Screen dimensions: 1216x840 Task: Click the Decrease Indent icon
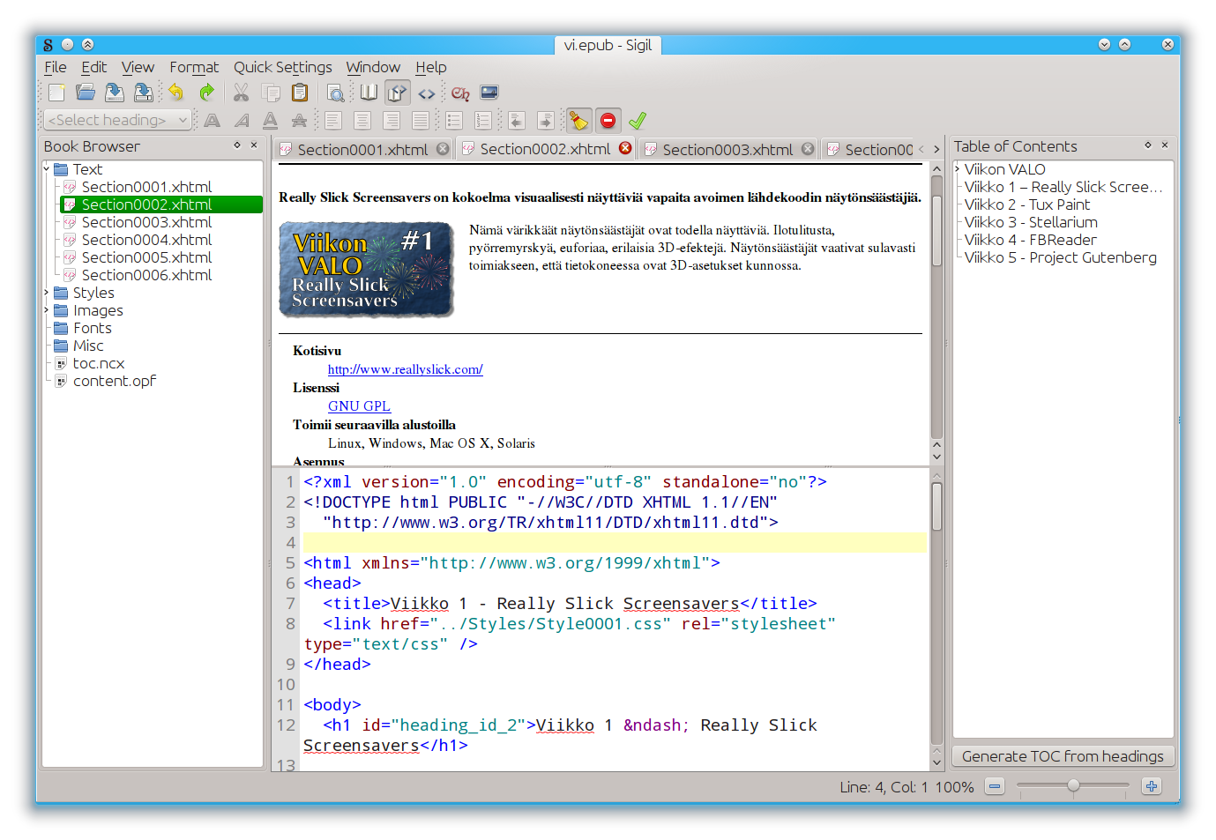[517, 121]
